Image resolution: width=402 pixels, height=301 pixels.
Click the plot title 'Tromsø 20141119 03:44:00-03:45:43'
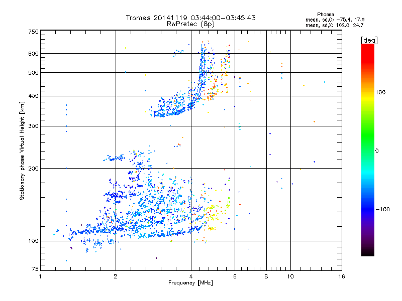(190, 18)
